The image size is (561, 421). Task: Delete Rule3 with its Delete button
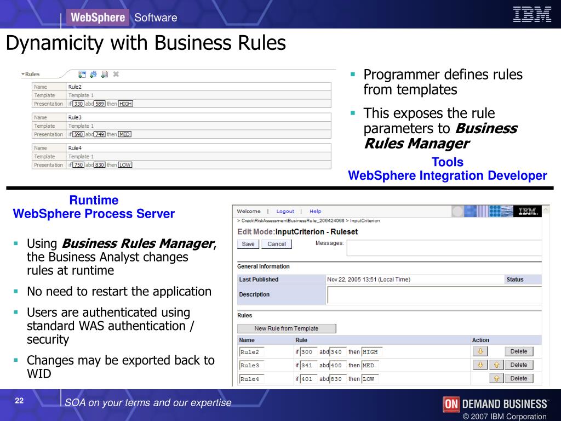click(x=519, y=365)
